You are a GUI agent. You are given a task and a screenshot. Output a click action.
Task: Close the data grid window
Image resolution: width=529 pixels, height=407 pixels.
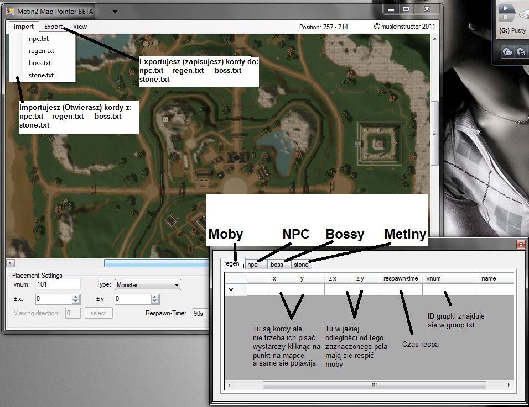pos(521,244)
